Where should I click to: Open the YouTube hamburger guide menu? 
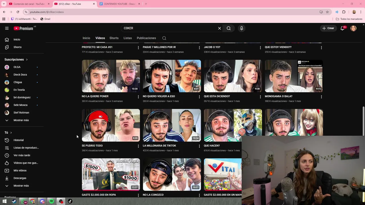click(x=7, y=28)
